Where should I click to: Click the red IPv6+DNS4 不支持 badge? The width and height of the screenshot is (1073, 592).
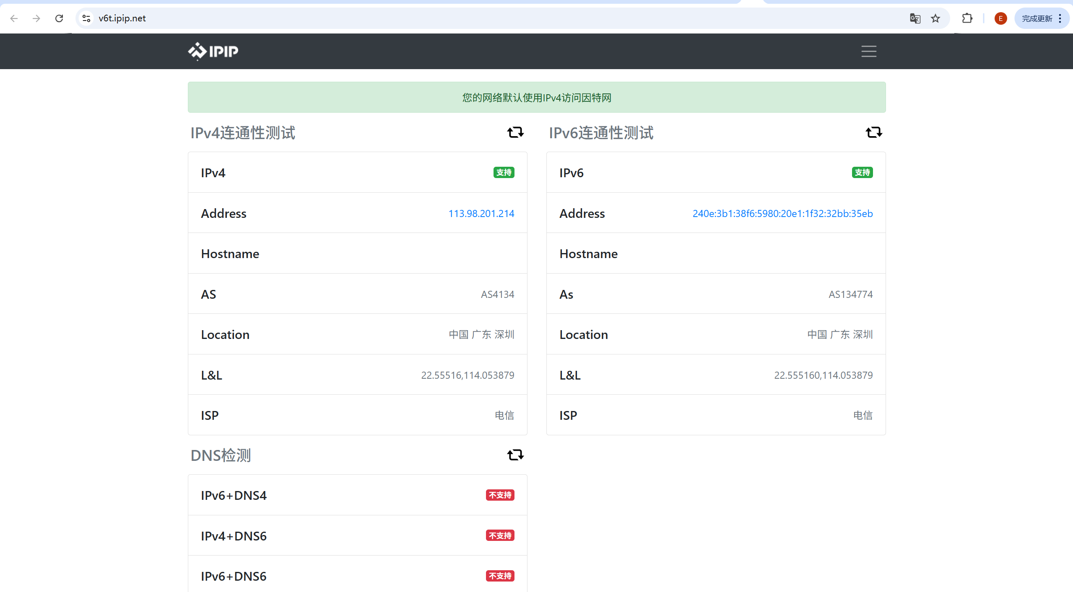pos(500,495)
